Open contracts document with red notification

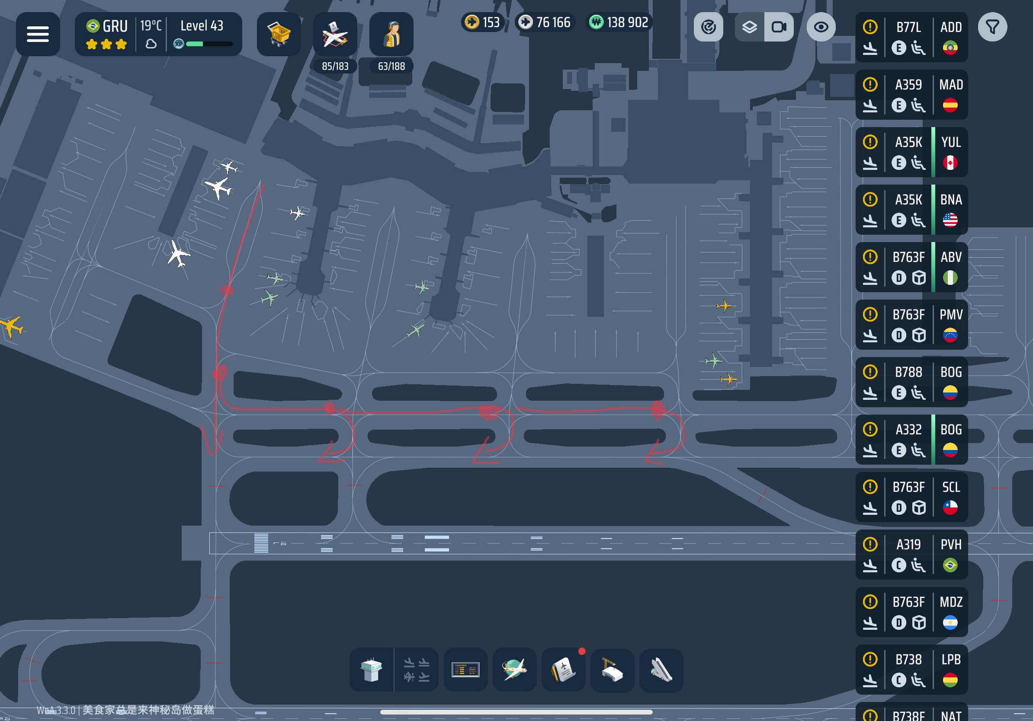[563, 670]
